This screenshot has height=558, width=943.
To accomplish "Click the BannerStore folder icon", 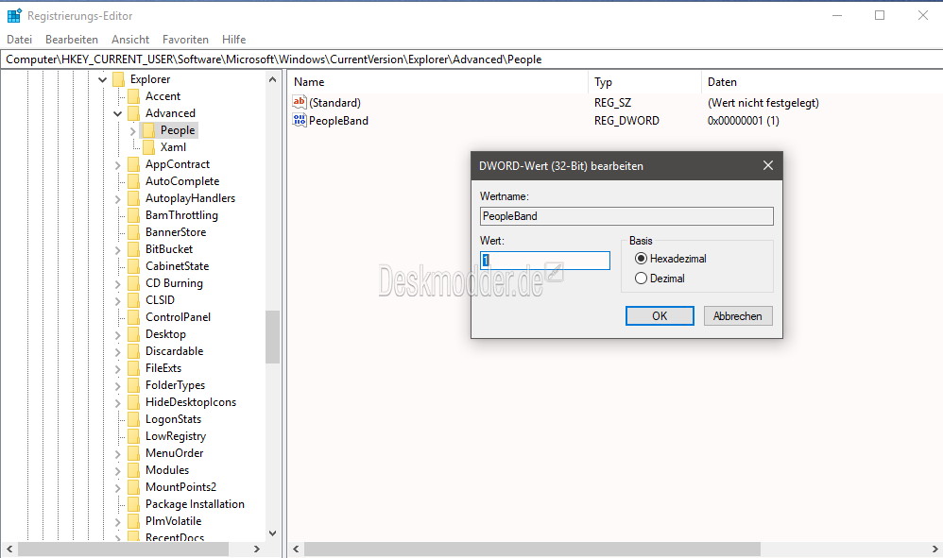I will [133, 232].
